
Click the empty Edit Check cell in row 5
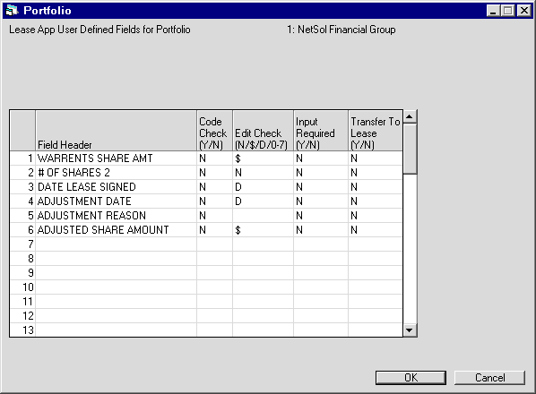pos(263,216)
